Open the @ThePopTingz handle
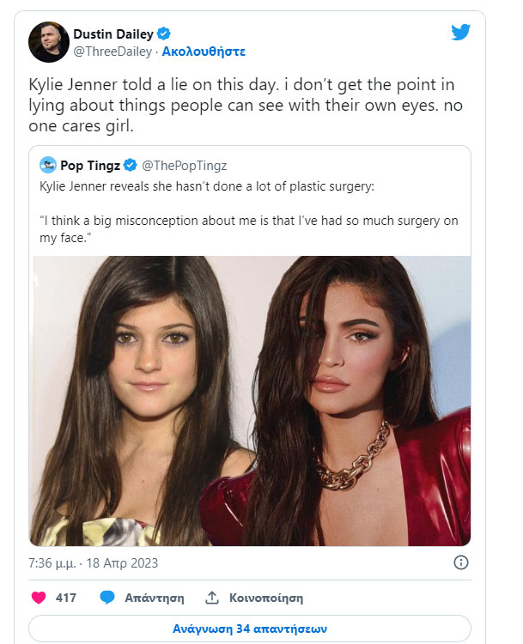Viewport: 523px width, 644px height. pyautogui.click(x=184, y=165)
